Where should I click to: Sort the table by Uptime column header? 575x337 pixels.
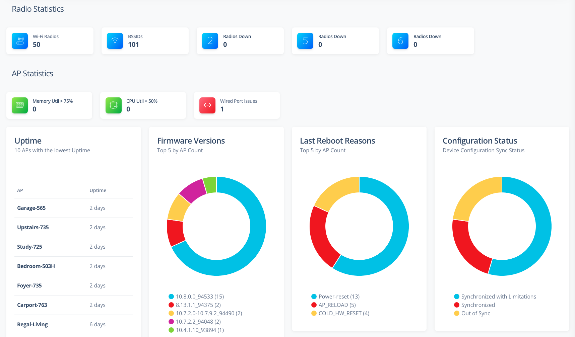(x=98, y=190)
